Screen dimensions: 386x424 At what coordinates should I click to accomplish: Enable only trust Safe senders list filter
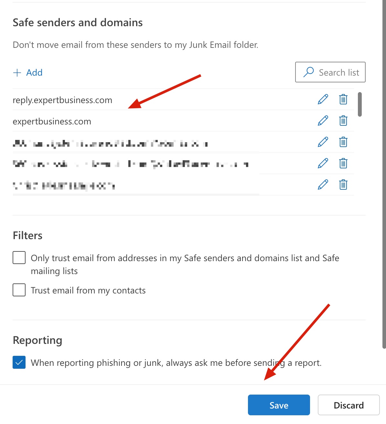point(19,258)
